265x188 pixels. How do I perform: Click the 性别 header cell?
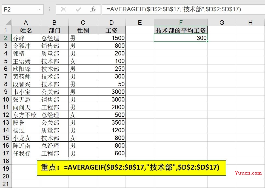pos(83,30)
